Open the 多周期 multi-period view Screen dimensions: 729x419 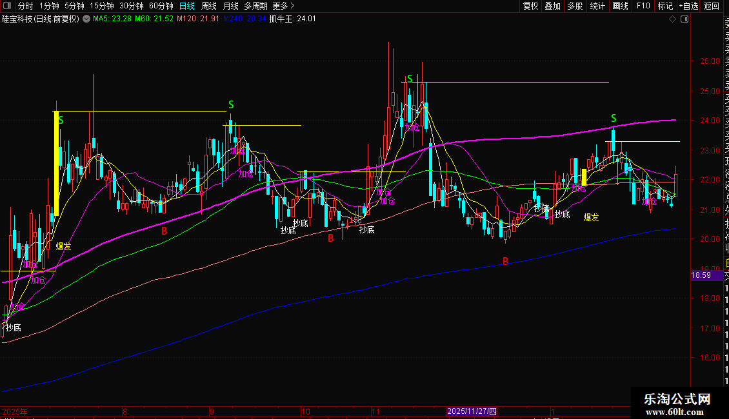pos(255,6)
